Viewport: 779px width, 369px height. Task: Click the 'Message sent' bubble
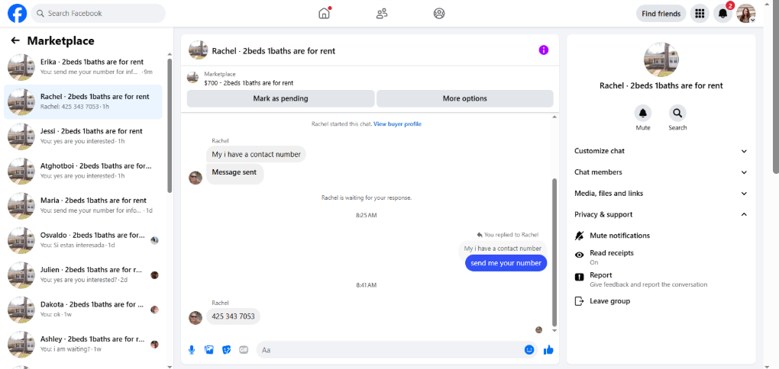234,172
